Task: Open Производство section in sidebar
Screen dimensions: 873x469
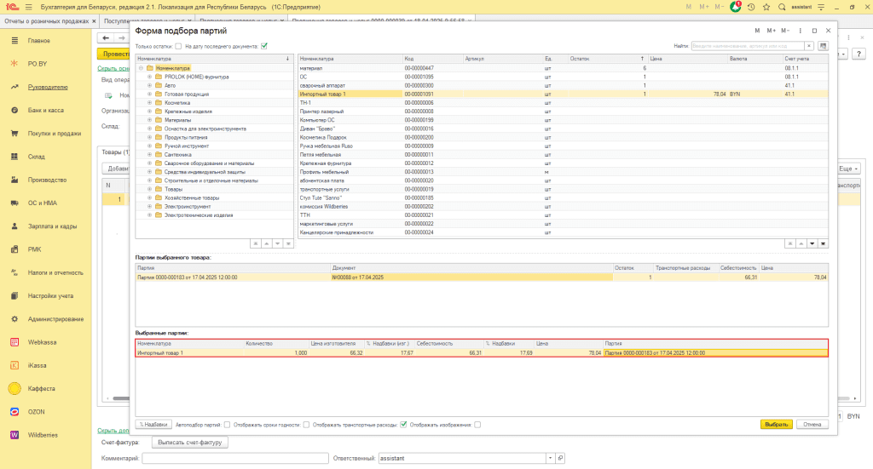Action: coord(48,180)
